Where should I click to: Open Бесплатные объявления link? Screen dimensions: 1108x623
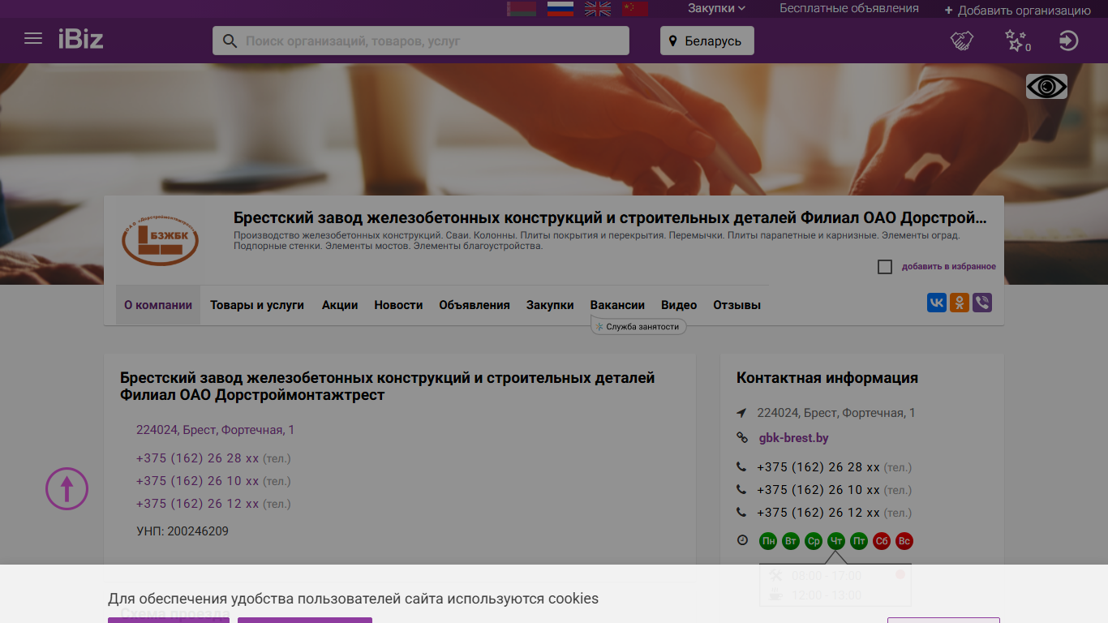click(x=849, y=8)
